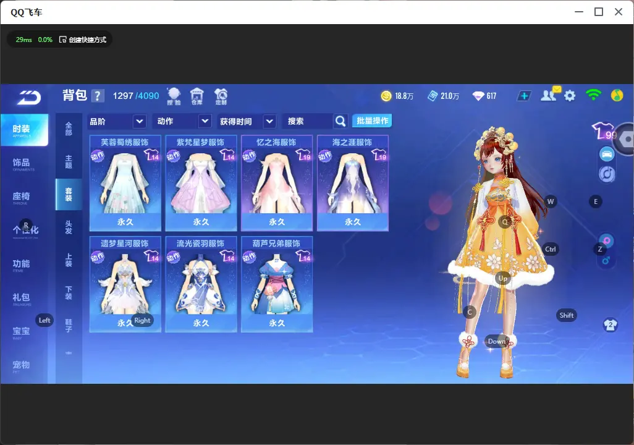Open the fashion level 99 shirt icon

tap(604, 130)
